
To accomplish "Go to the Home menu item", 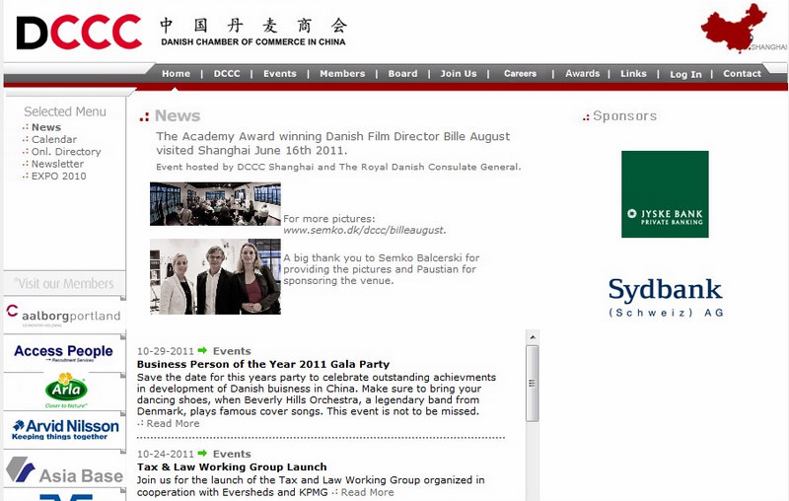I will coord(177,73).
